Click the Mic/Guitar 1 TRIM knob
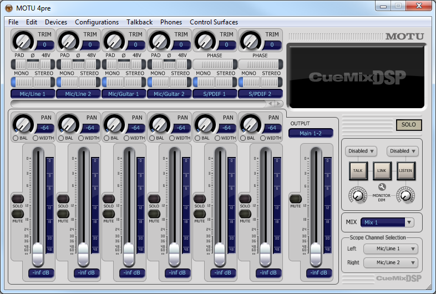Screen dimensions: 436x294 (x=114, y=41)
